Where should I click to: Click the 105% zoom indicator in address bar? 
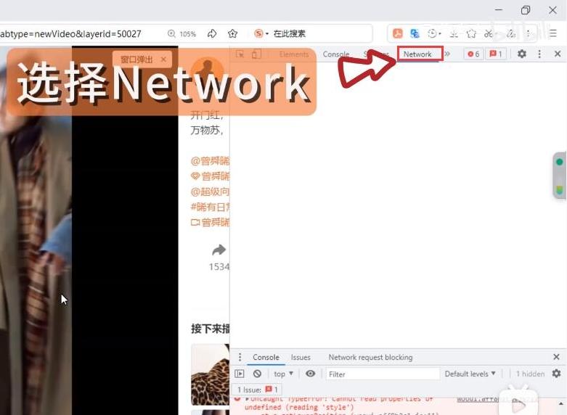coord(182,34)
